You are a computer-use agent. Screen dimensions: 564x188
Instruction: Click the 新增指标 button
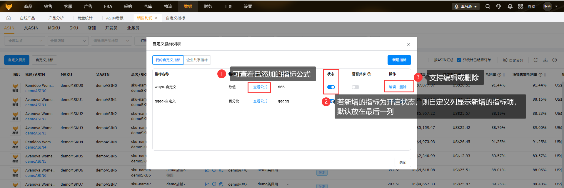pyautogui.click(x=399, y=60)
